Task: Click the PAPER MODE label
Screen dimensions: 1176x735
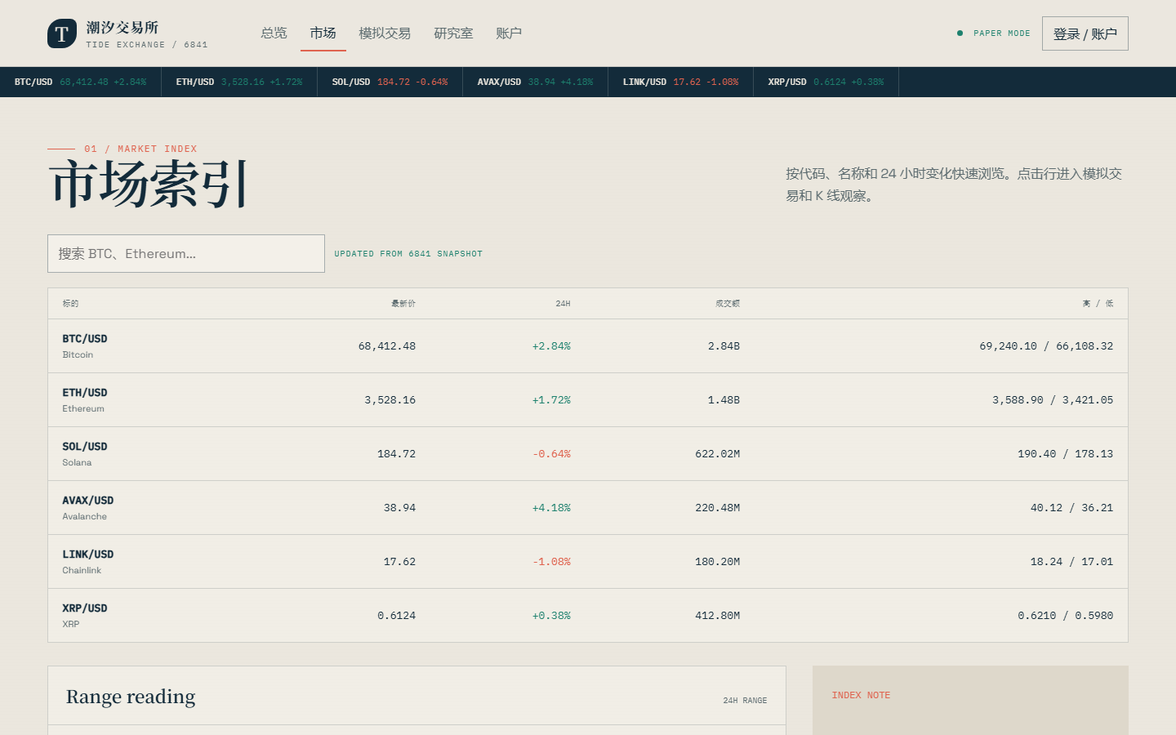Action: [x=1002, y=33]
